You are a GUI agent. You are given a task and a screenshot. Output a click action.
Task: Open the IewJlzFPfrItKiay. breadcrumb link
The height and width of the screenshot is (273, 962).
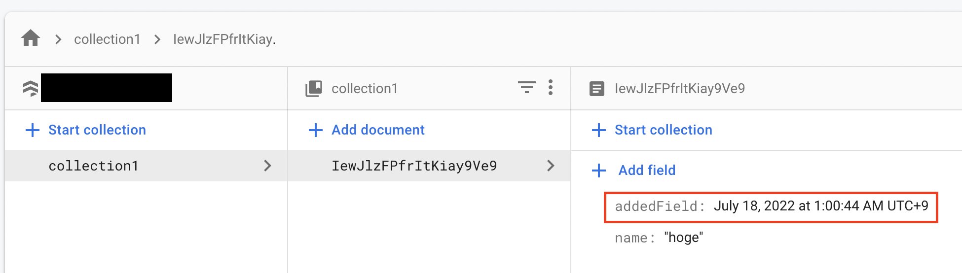point(224,39)
